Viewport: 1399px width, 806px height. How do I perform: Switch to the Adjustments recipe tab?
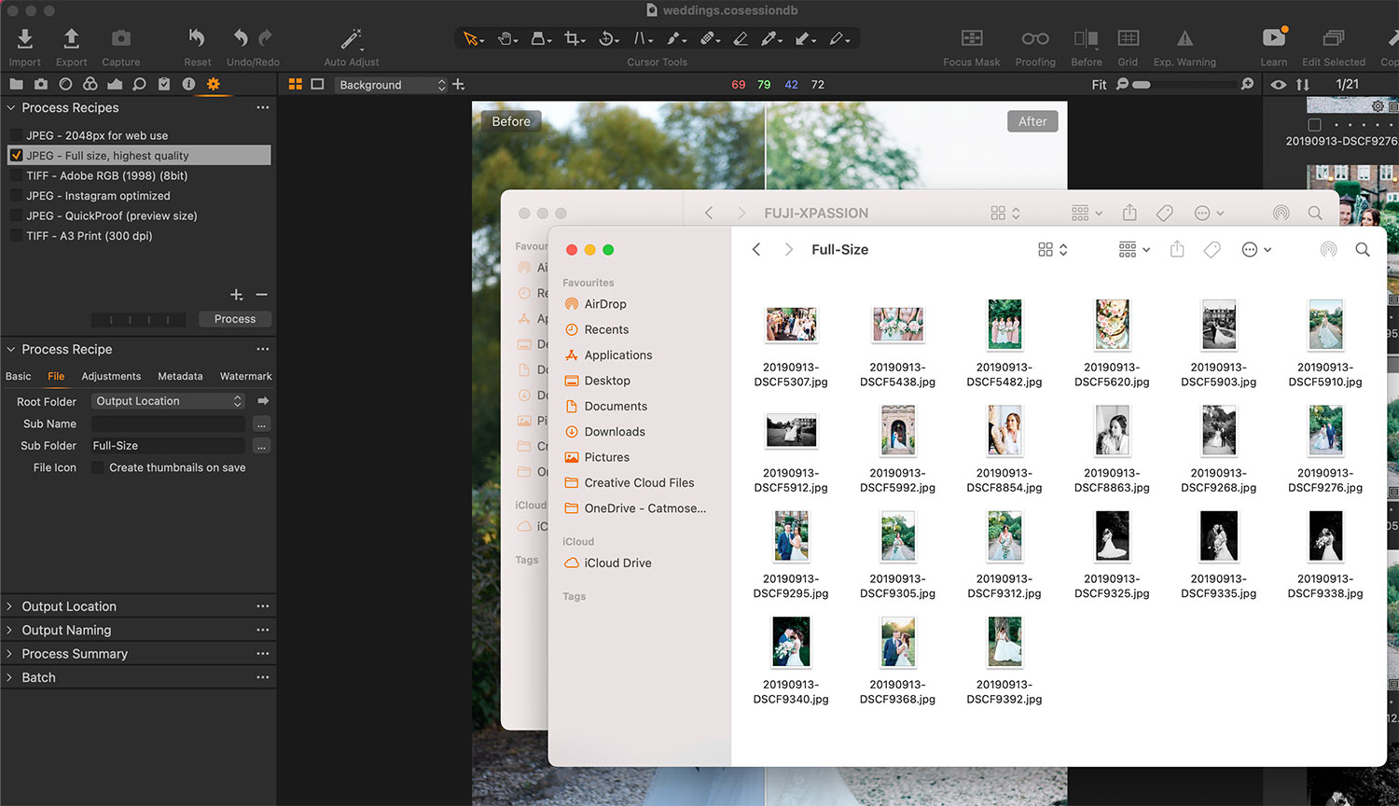point(111,376)
